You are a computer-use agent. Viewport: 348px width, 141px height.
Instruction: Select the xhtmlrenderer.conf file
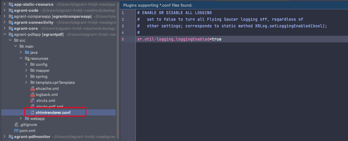pos(53,112)
